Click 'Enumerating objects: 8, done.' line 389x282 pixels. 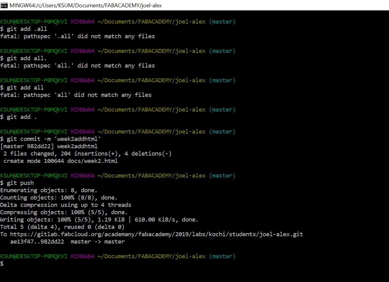(49, 190)
